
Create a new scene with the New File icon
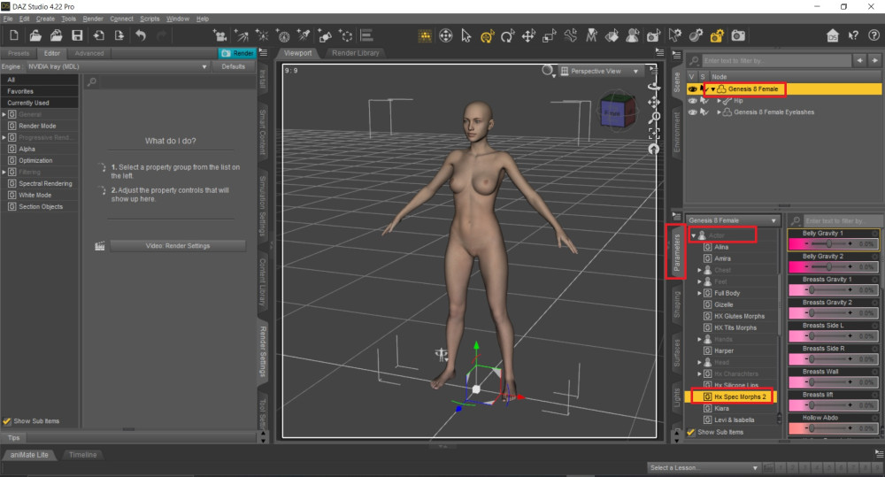[x=14, y=35]
